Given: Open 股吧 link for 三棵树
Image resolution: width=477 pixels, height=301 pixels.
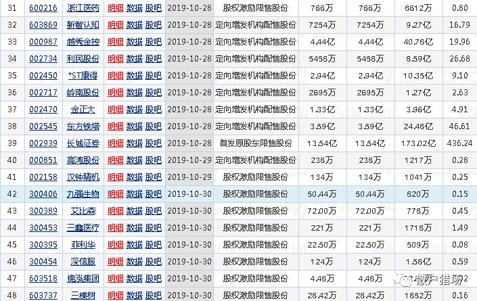Looking at the screenshot, I should pyautogui.click(x=153, y=295).
